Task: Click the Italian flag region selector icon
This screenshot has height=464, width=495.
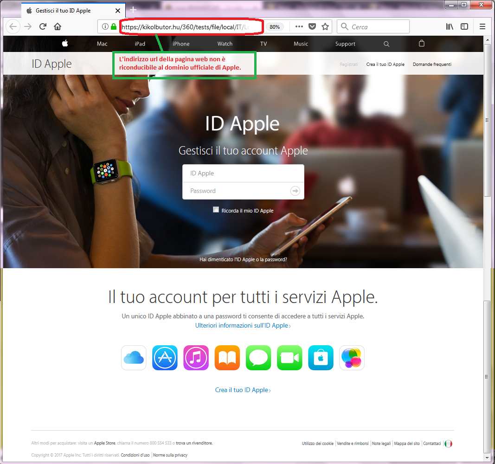Action: click(448, 444)
